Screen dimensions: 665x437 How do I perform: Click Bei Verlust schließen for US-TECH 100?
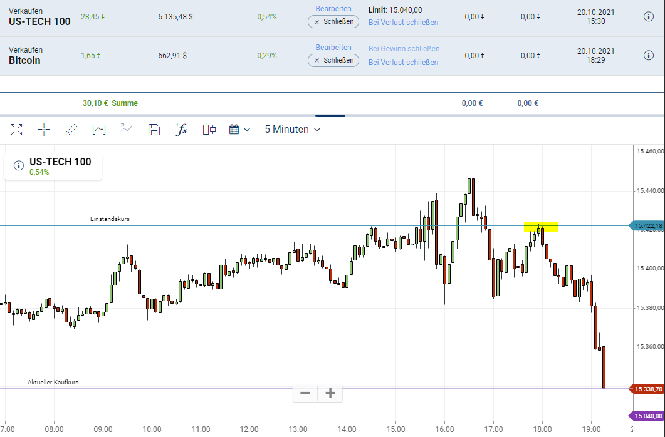[x=403, y=23]
